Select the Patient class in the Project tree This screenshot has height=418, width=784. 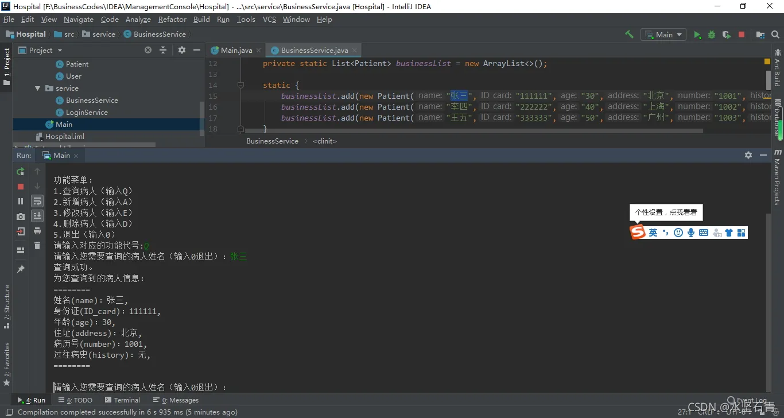(x=77, y=64)
